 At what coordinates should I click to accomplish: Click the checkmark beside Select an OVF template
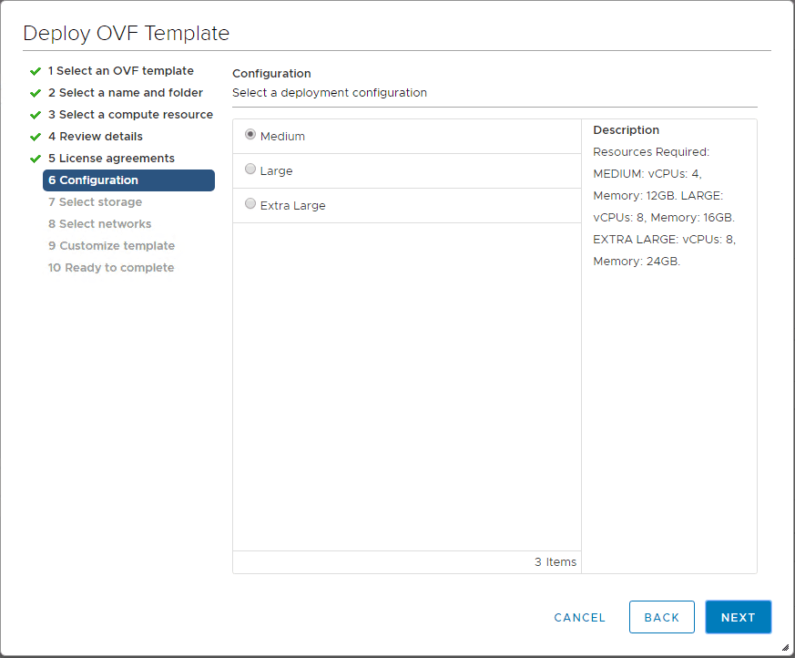[x=35, y=70]
